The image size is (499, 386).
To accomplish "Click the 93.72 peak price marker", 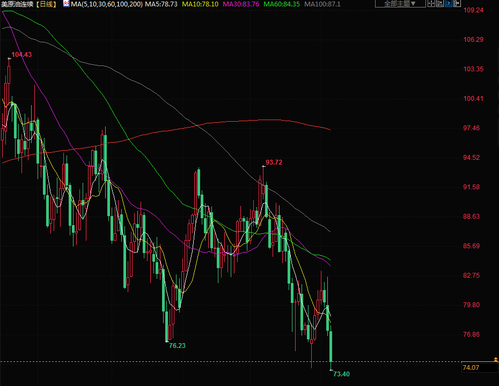I will point(274,162).
